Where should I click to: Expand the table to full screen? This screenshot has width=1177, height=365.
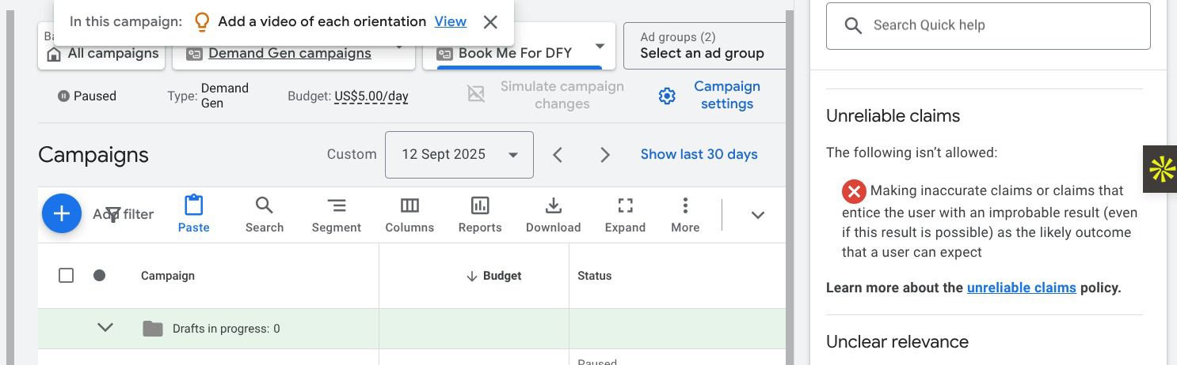point(625,214)
